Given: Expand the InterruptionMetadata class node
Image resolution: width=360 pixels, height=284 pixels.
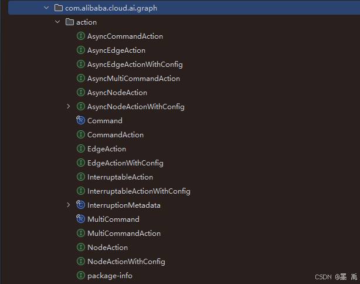Looking at the screenshot, I should (68, 205).
